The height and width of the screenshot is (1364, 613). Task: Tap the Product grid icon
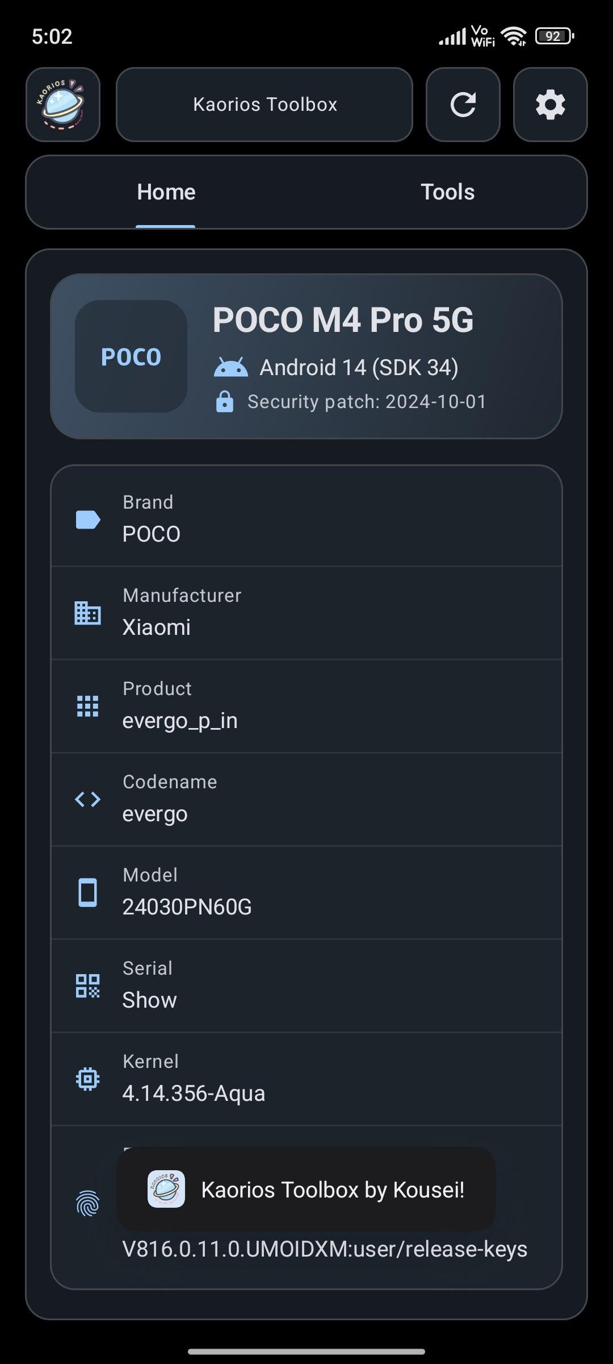point(88,706)
